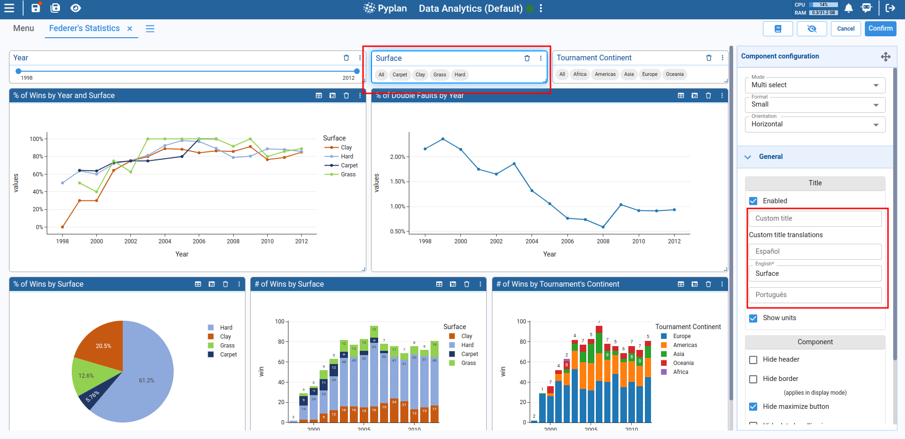Screen dimensions: 905x439
Task: Show table view for % of Wins by Year and Surface
Action: point(319,96)
